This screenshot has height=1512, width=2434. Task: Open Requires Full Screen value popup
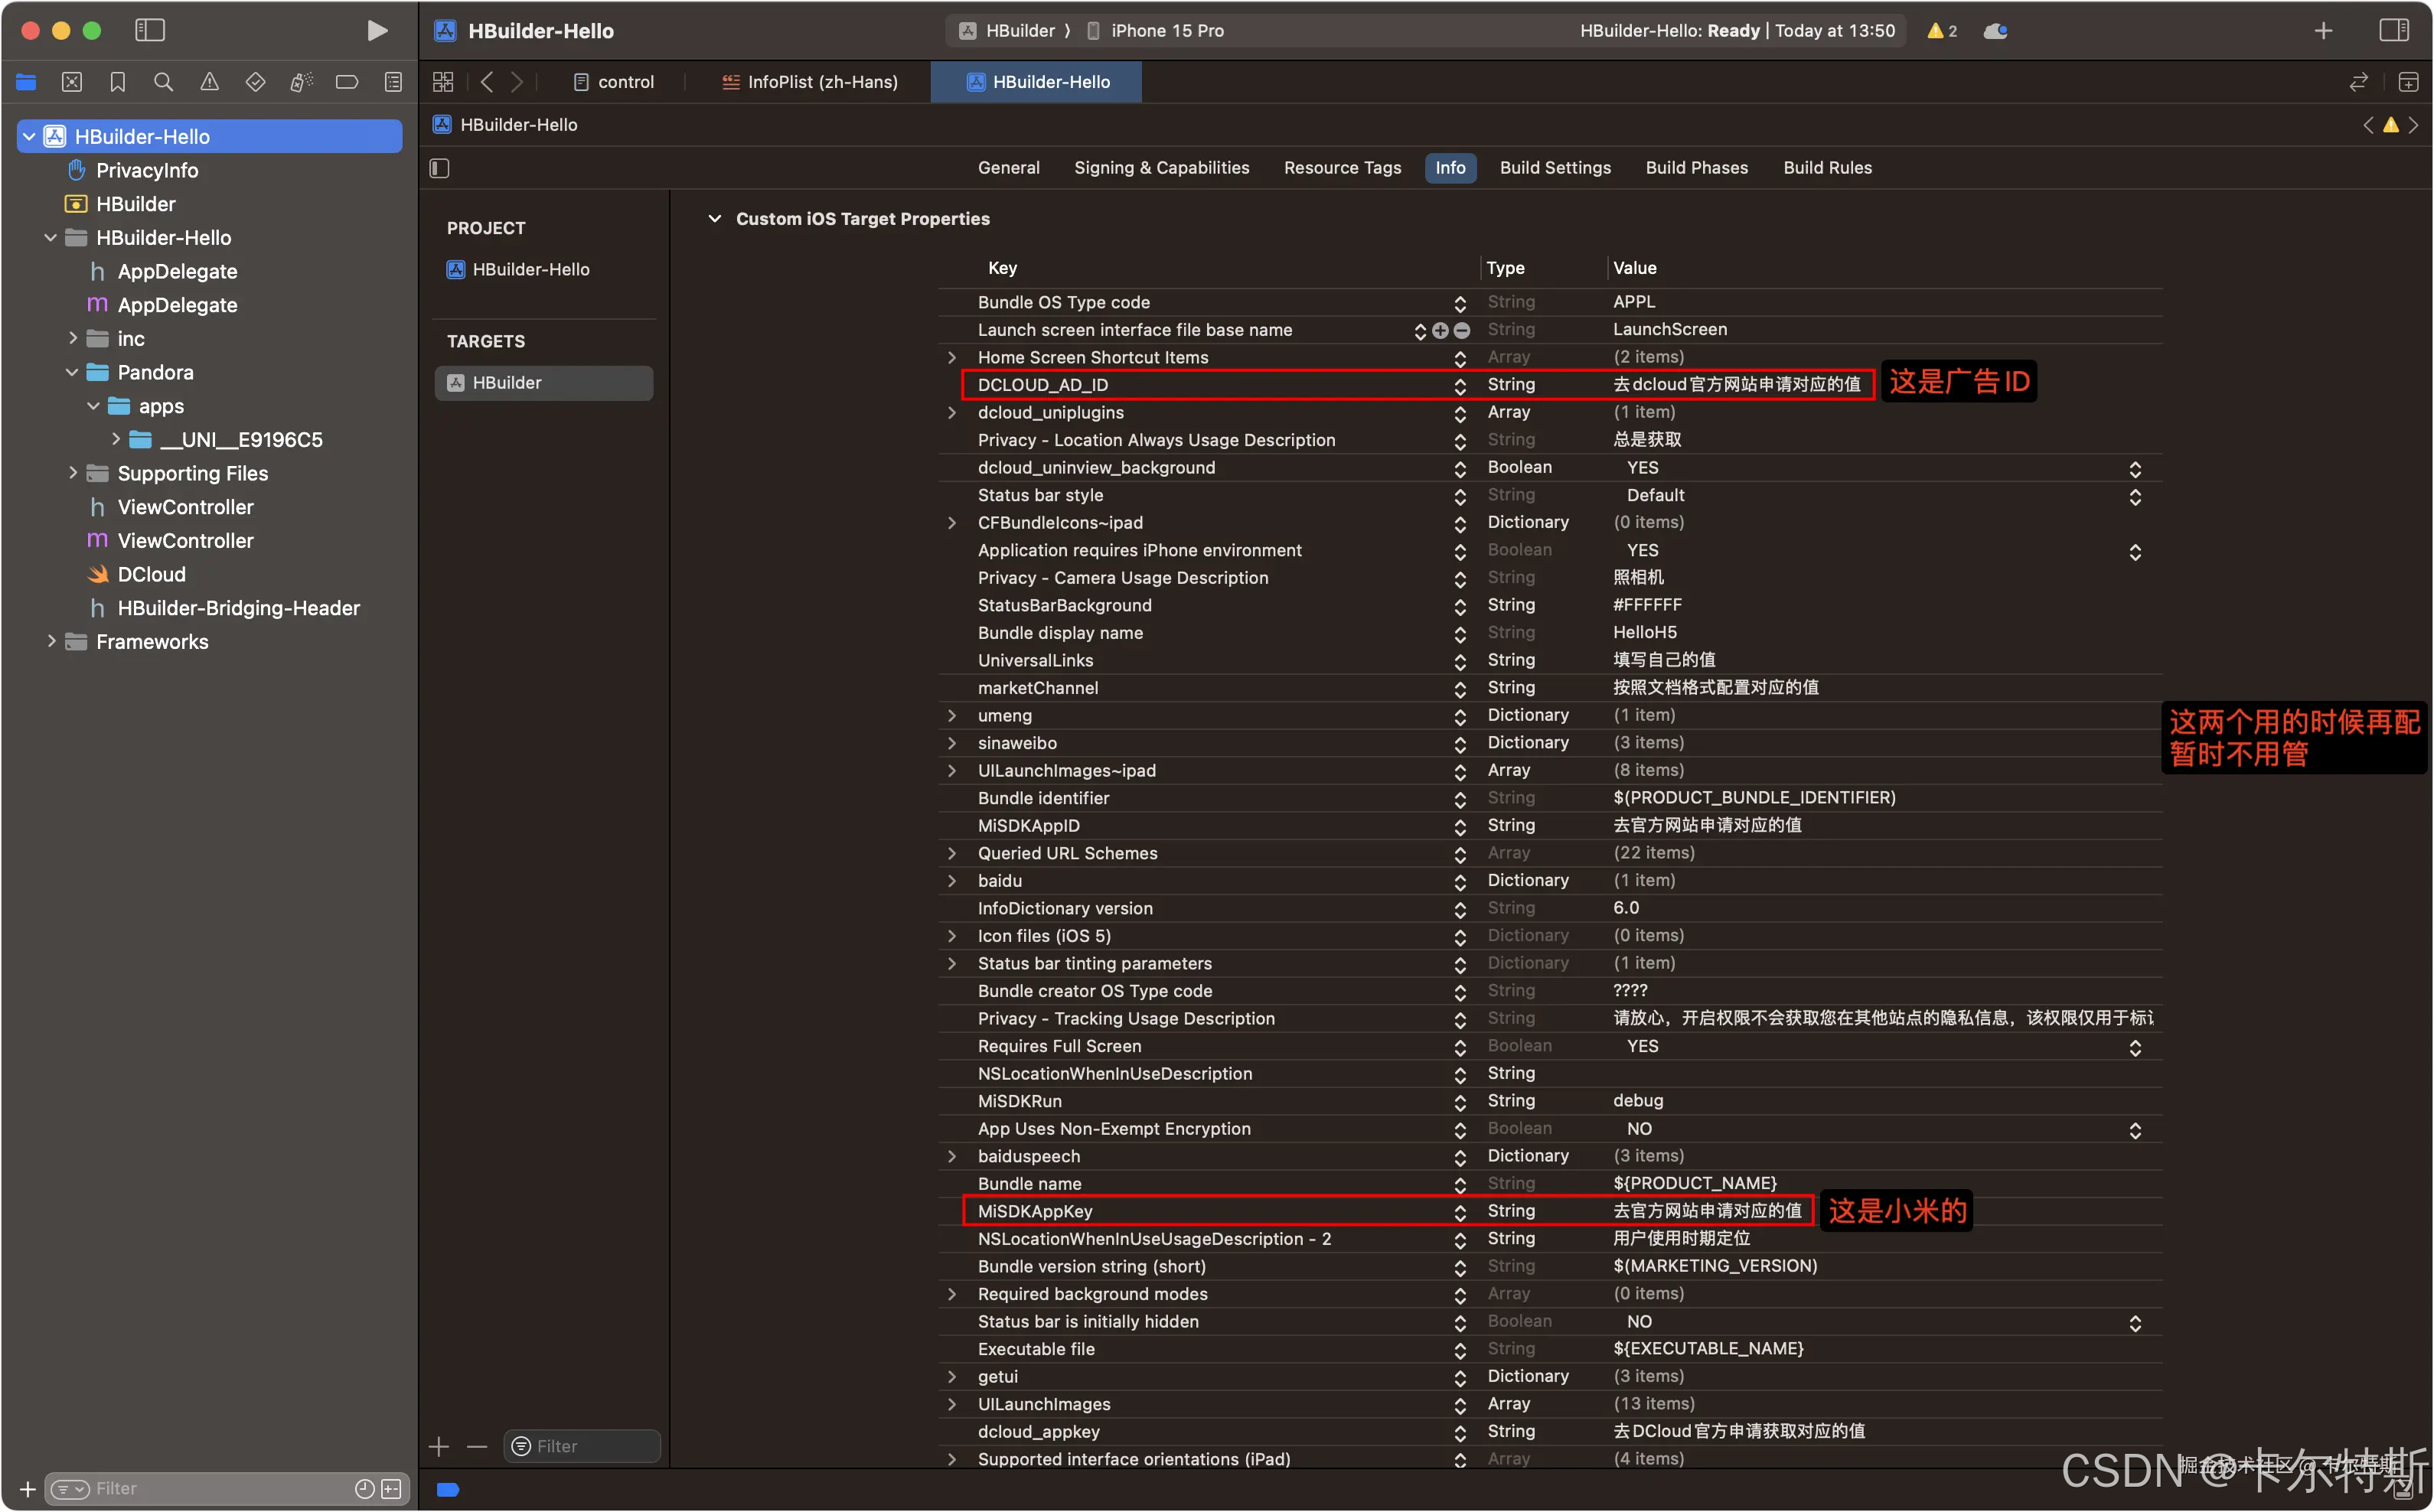pyautogui.click(x=2135, y=1047)
